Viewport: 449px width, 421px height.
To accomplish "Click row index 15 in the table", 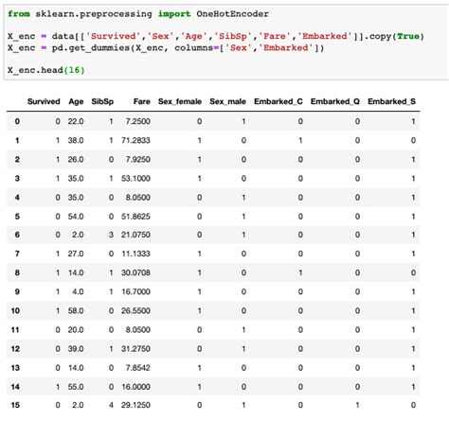I will 15,405.
